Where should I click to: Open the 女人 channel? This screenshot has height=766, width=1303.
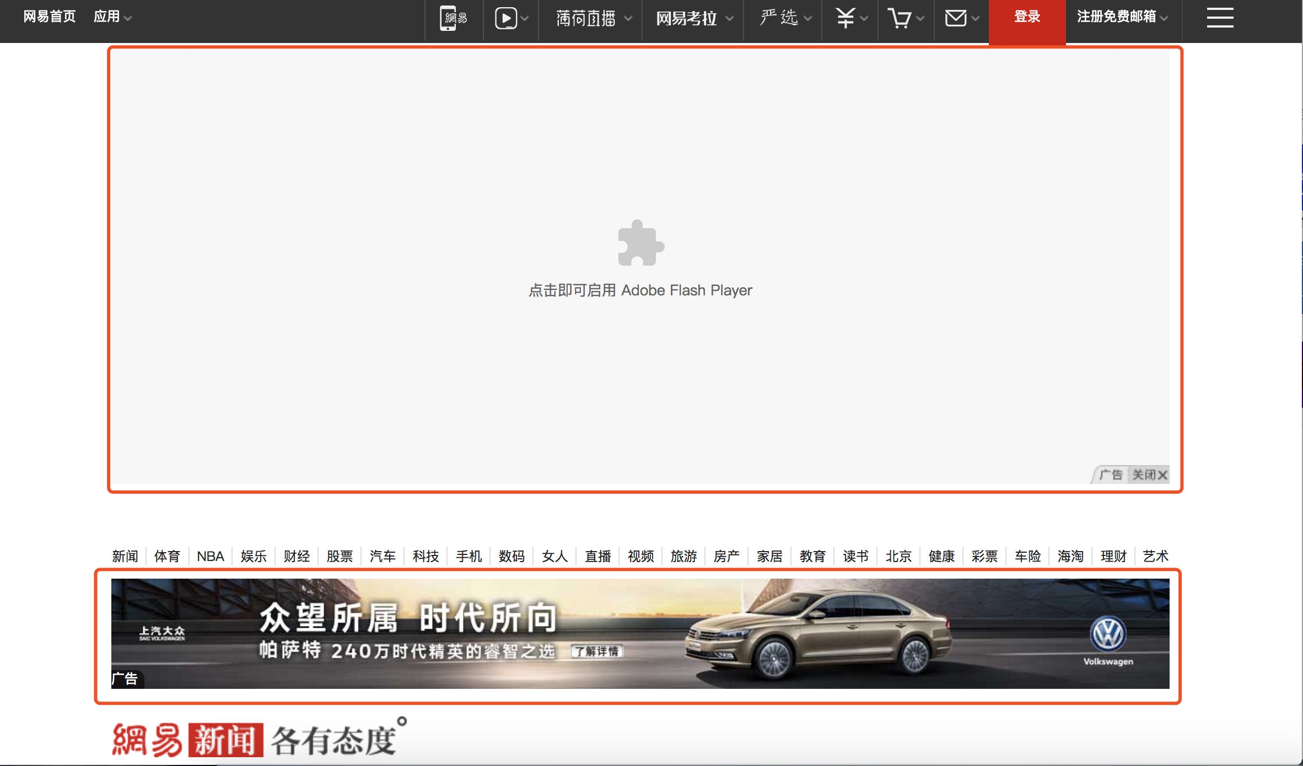(554, 556)
